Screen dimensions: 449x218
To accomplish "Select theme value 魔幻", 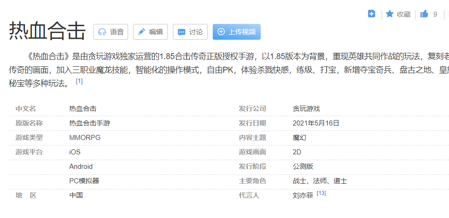I will (299, 137).
